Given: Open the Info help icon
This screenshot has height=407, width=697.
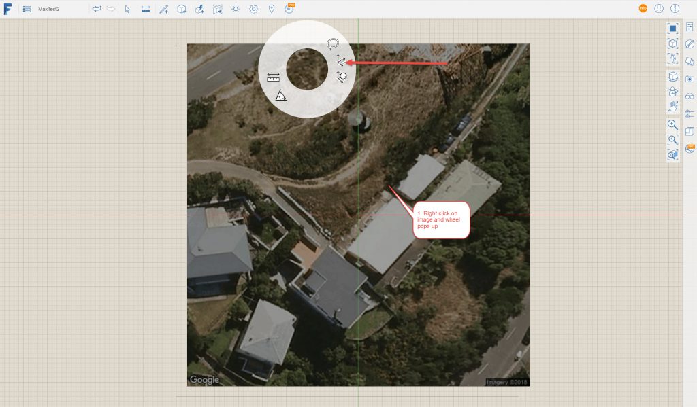Looking at the screenshot, I should [x=675, y=9].
